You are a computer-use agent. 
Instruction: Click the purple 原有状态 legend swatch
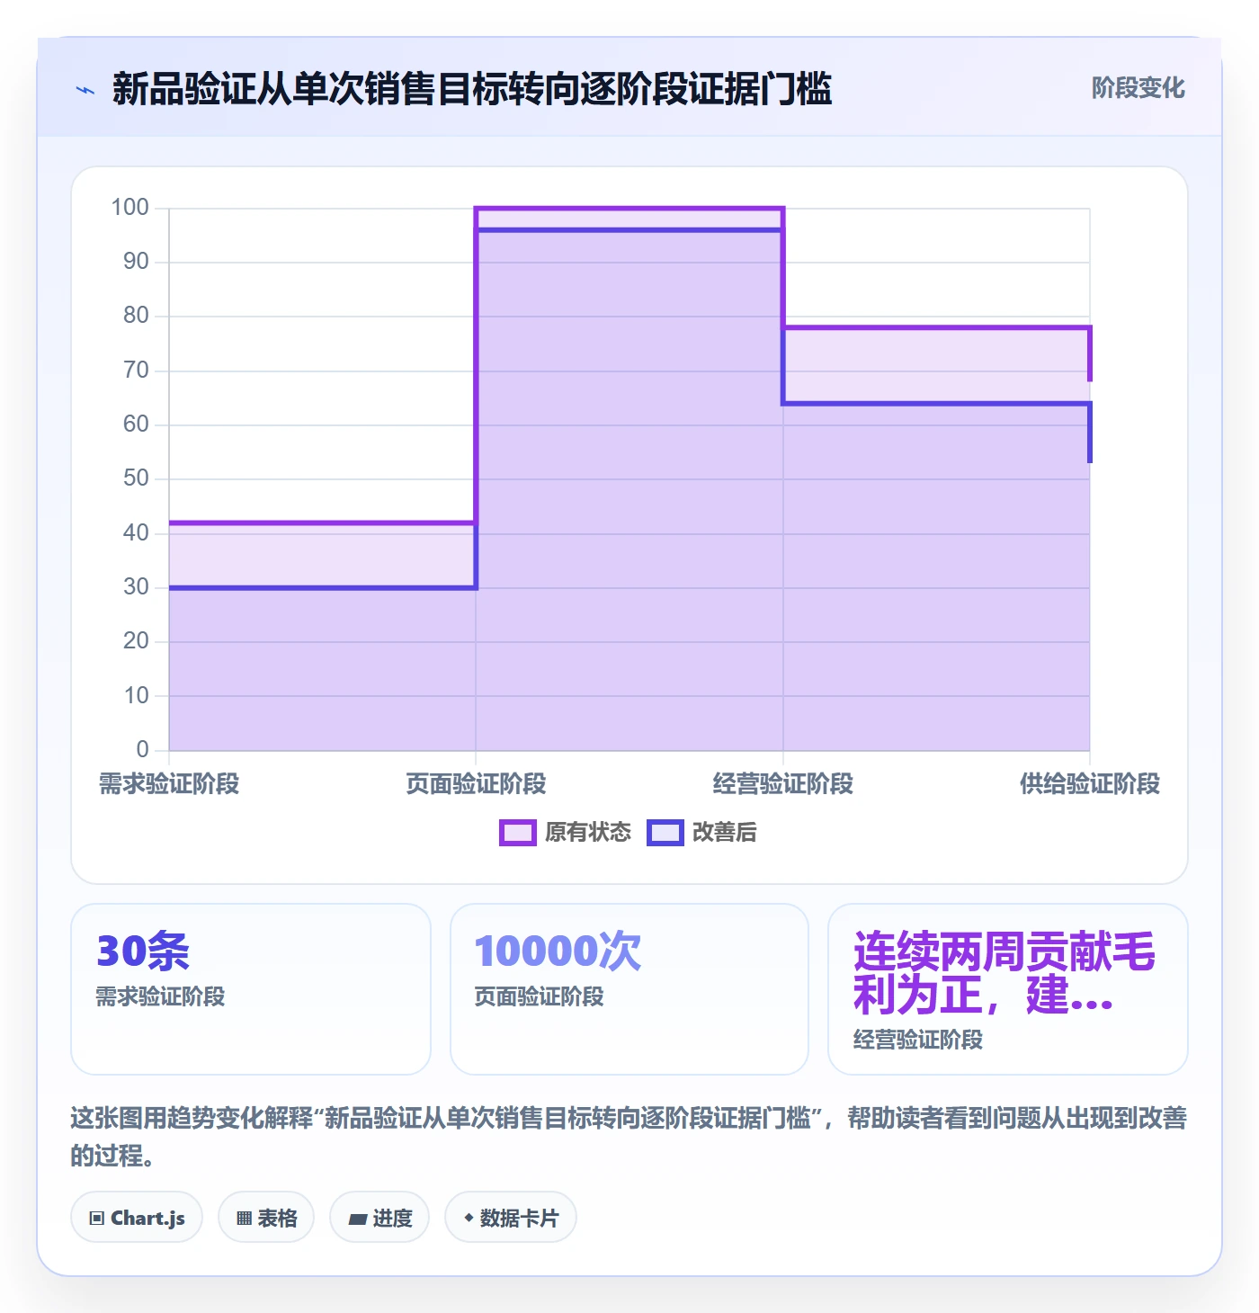(x=517, y=833)
